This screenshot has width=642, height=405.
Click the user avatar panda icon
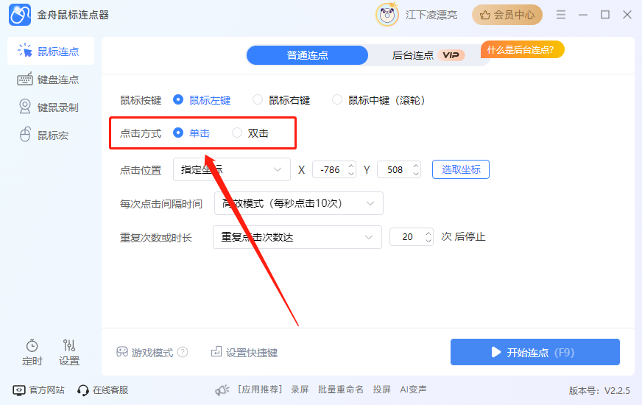point(387,15)
